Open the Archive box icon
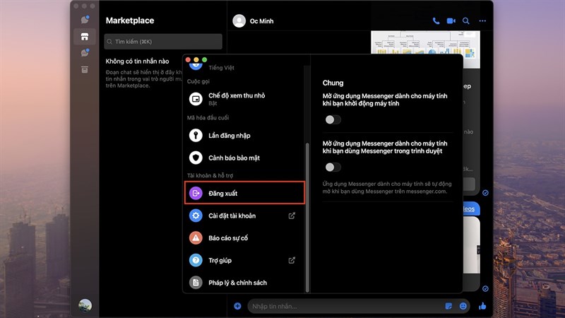 pos(85,69)
